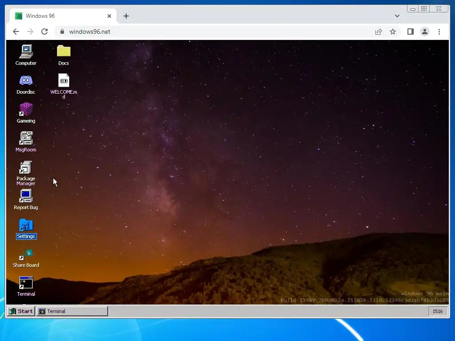Viewport: 455px width, 341px height.
Task: Select the Windows 96 browser tab
Action: tap(63, 16)
